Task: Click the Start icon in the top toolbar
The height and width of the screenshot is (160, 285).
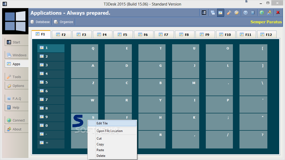Action: pos(204,13)
